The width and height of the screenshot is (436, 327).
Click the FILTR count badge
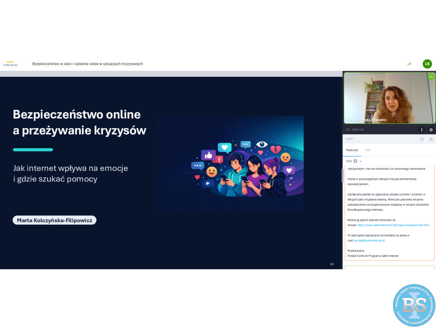click(x=355, y=161)
